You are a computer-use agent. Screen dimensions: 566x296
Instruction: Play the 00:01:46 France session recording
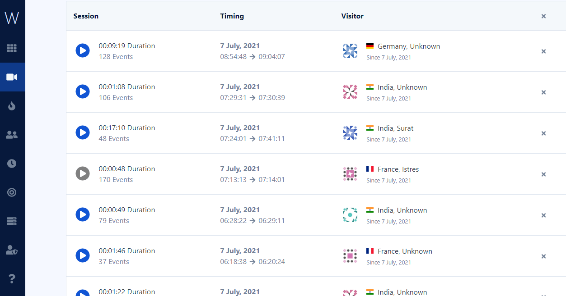(83, 256)
